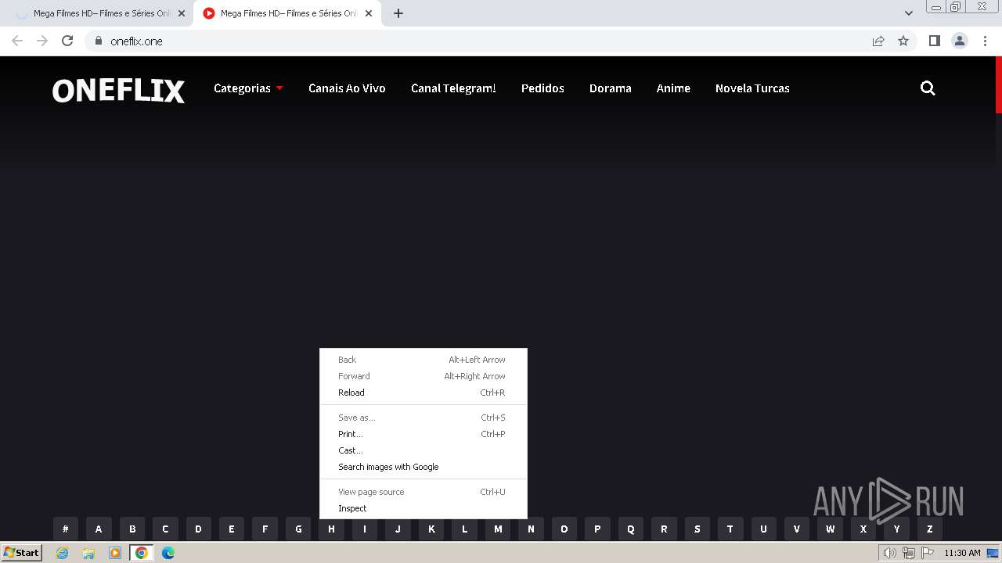Click the 11:30 AM taskbar clock
1002x563 pixels.
[962, 553]
